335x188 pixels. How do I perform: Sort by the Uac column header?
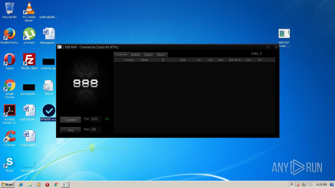tap(248, 60)
